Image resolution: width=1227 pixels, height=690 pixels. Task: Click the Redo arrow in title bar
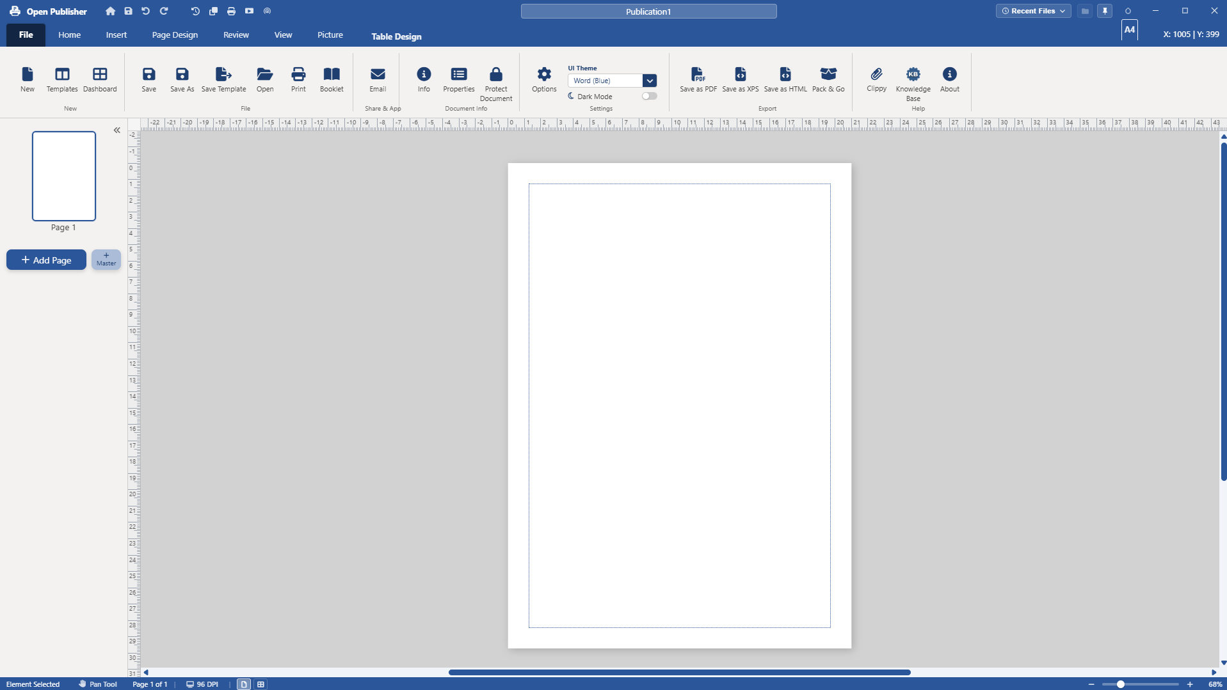(164, 11)
